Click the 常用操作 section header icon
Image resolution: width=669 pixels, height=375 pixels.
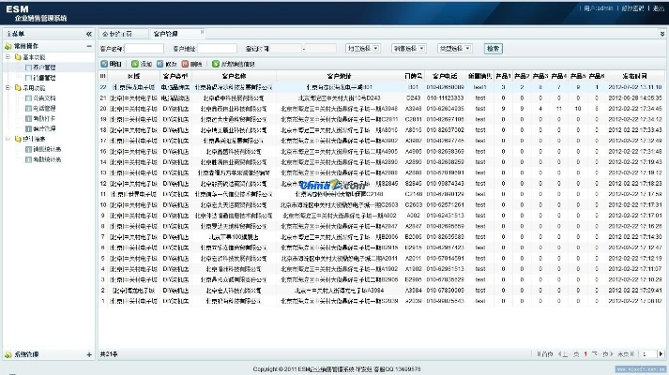(8, 46)
